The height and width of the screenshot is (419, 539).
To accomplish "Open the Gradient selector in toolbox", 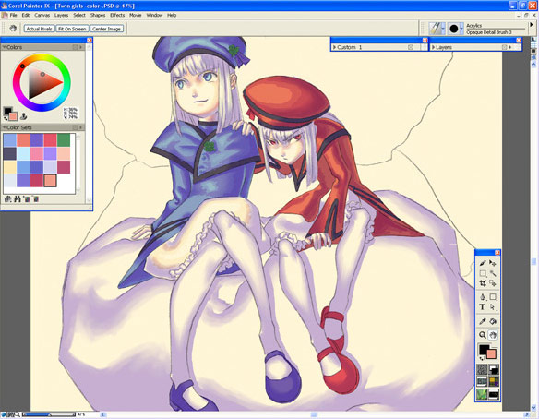I will tap(494, 369).
